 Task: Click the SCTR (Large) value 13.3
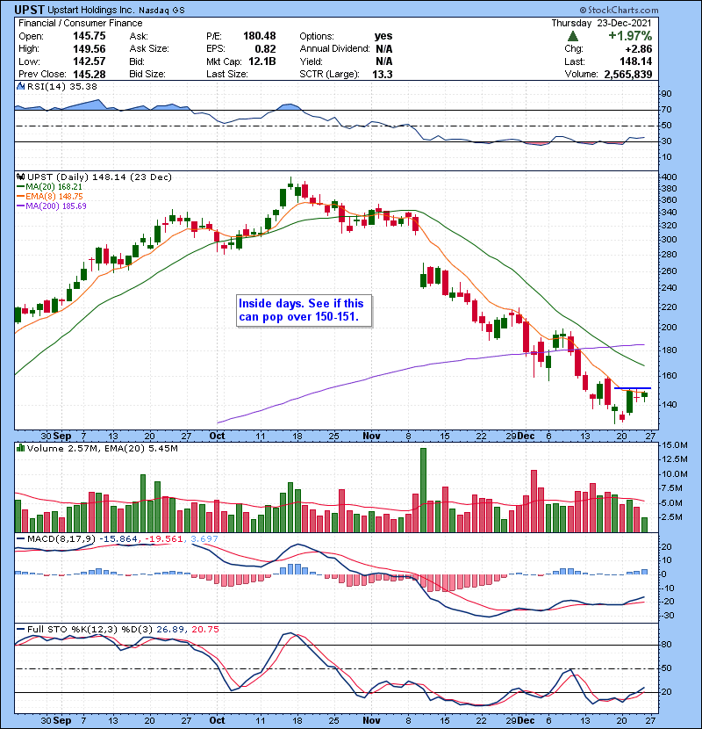(x=383, y=74)
